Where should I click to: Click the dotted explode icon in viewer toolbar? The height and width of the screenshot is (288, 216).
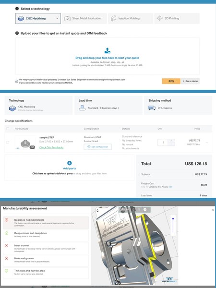click(133, 209)
